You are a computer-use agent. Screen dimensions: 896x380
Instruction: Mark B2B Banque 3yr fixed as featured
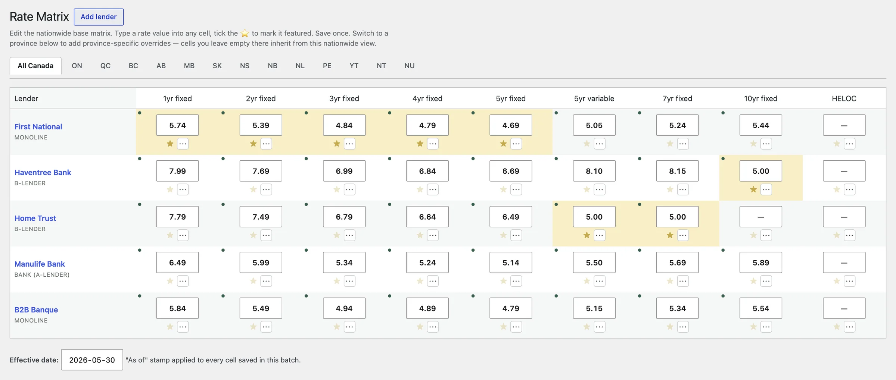[x=337, y=327]
